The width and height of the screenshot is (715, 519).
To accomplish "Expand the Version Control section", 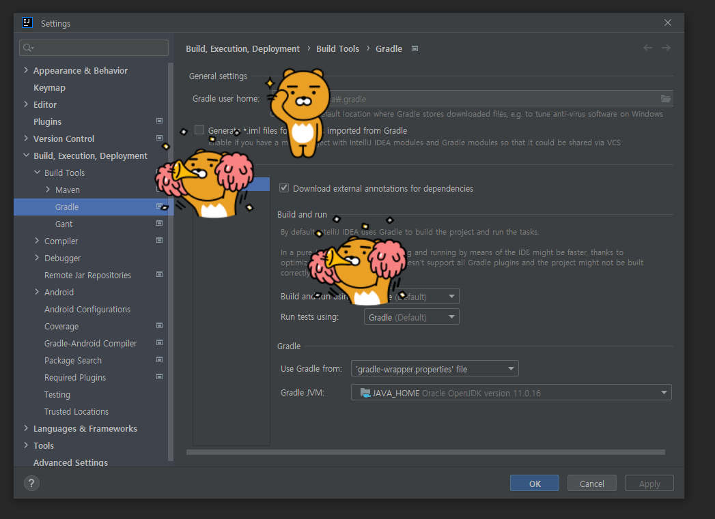I will pos(26,138).
